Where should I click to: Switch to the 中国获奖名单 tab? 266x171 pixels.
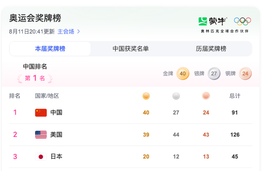tap(131, 49)
